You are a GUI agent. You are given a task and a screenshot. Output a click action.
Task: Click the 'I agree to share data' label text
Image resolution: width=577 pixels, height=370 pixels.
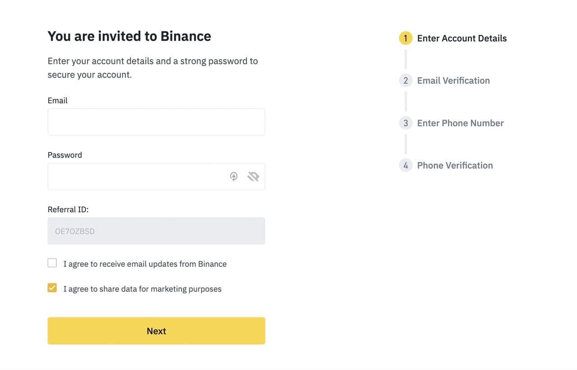[142, 289]
